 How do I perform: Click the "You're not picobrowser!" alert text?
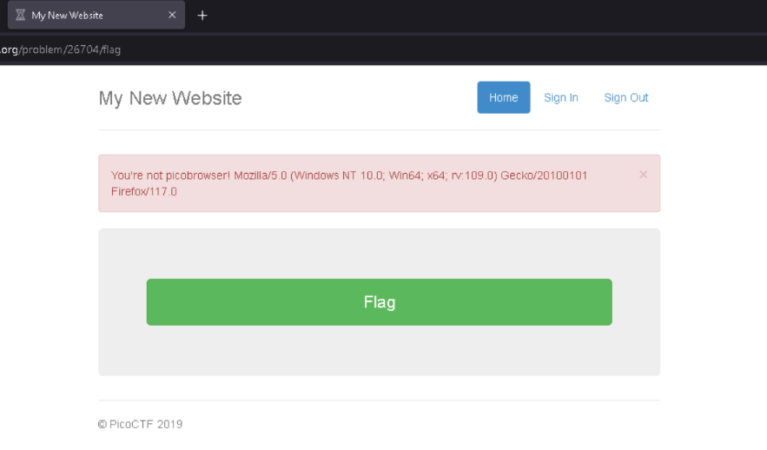click(170, 175)
